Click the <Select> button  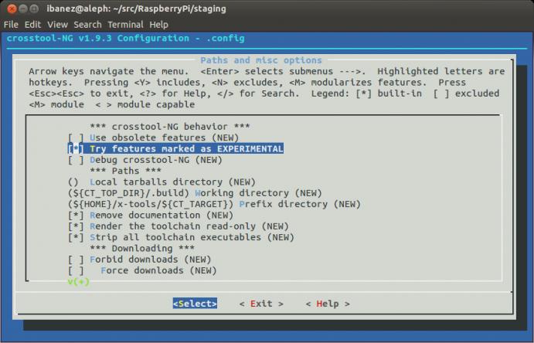pos(195,304)
